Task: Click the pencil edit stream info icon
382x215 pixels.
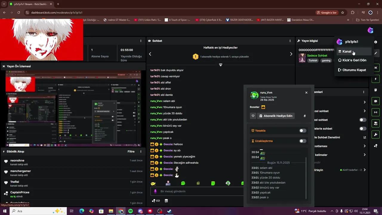Action: (376, 53)
